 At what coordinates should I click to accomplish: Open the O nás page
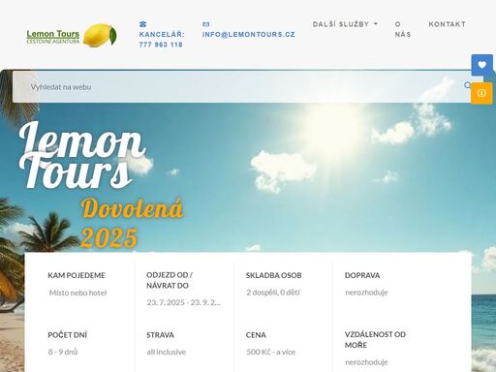(403, 29)
